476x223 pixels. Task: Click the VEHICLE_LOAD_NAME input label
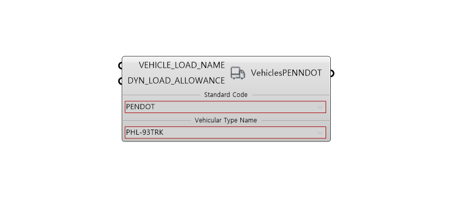tap(182, 65)
